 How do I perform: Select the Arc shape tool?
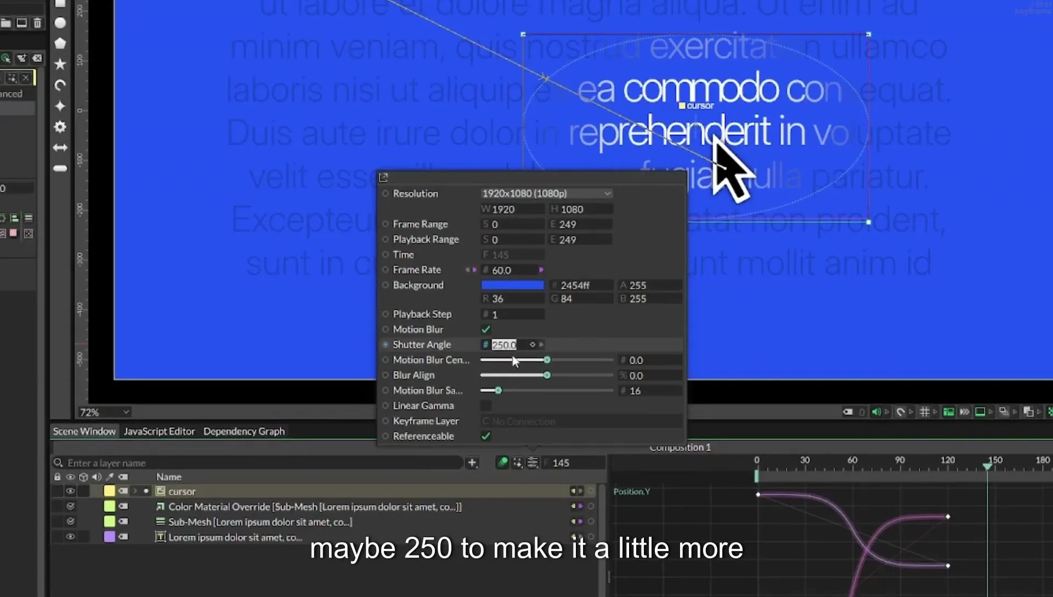tap(60, 85)
